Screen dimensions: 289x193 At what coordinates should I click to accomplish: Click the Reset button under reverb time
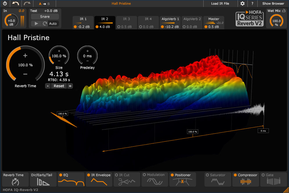(x=59, y=86)
